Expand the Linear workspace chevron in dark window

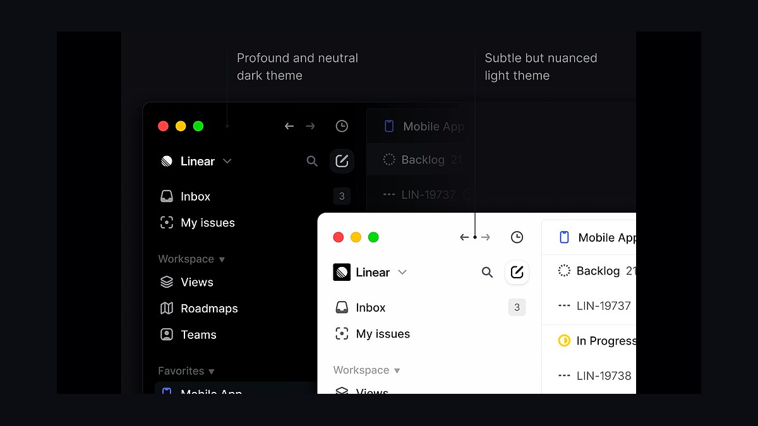coord(227,162)
